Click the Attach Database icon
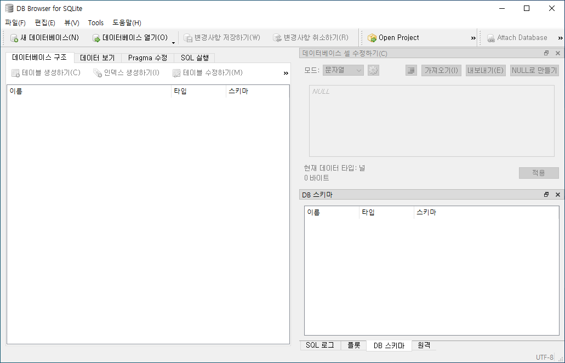Viewport: 565px width, 363px height. [x=491, y=38]
